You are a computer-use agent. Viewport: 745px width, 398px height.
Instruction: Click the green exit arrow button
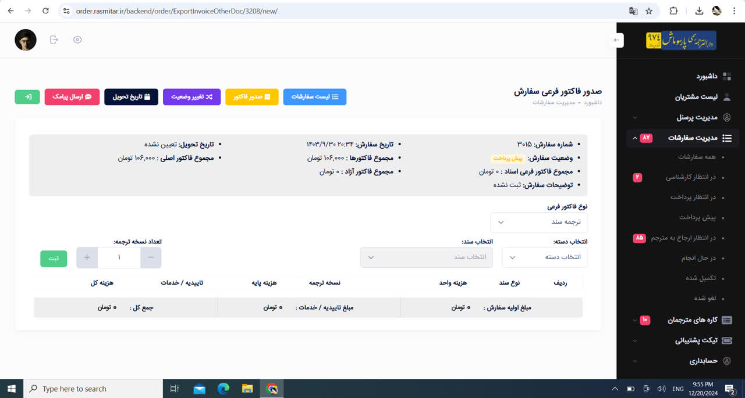(27, 97)
